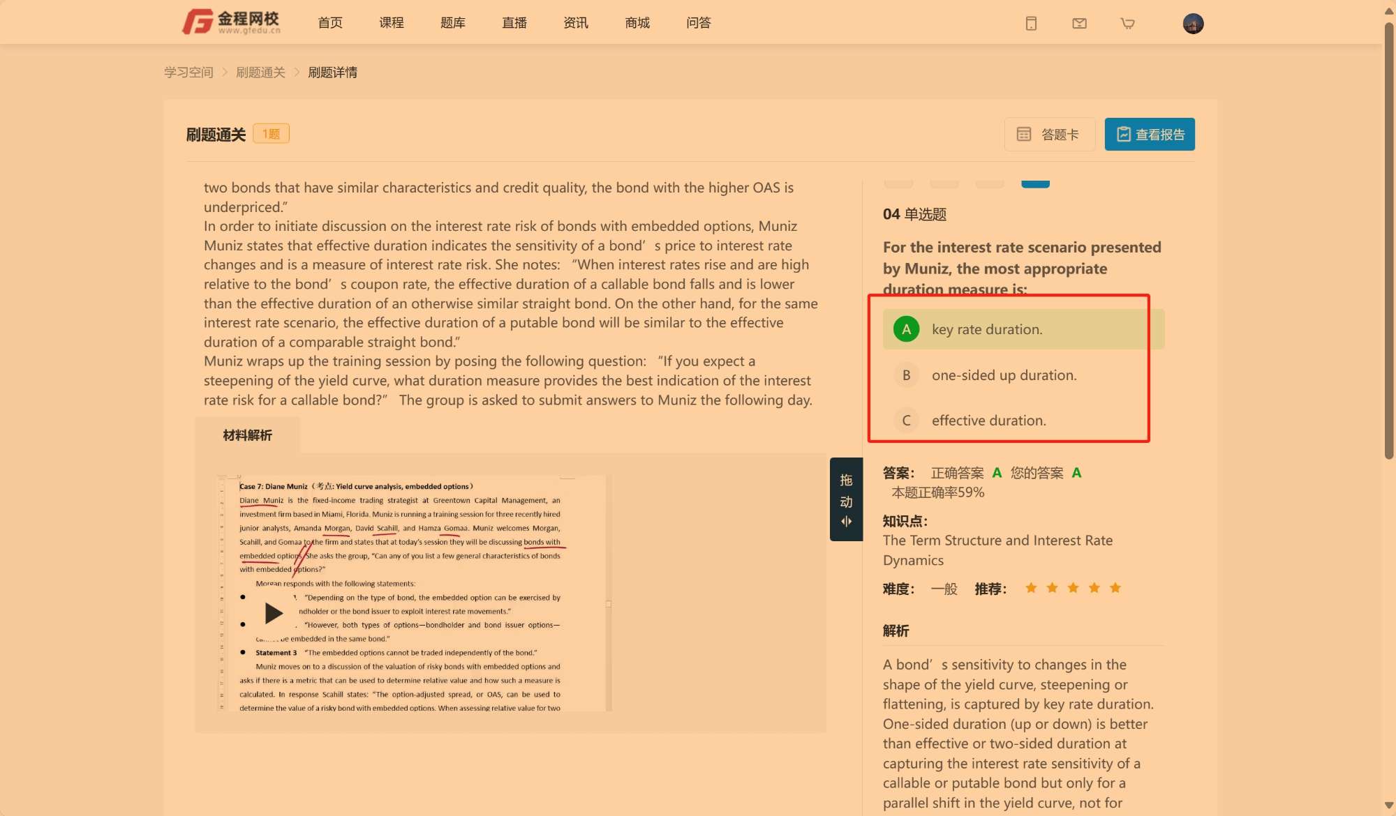
Task: Go to 学习空间 breadcrumb link
Action: pos(188,73)
